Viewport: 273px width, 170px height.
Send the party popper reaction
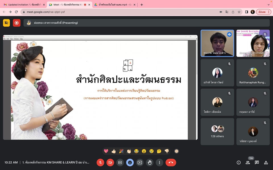click(x=121, y=151)
